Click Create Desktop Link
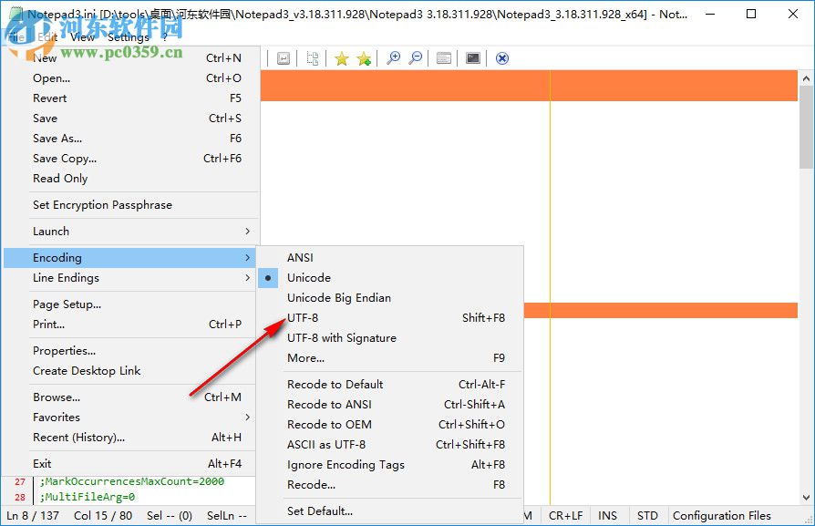 pos(129,371)
